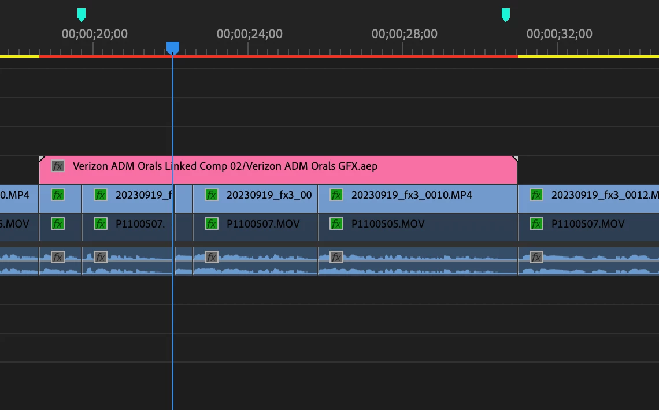Select the 20230919_fx3_0010.MP4 clip
Image resolution: width=659 pixels, height=410 pixels.
point(418,199)
